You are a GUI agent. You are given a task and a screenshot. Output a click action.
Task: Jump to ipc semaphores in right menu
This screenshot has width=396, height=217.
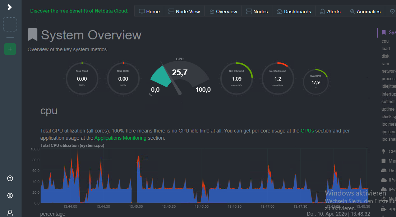(x=389, y=132)
